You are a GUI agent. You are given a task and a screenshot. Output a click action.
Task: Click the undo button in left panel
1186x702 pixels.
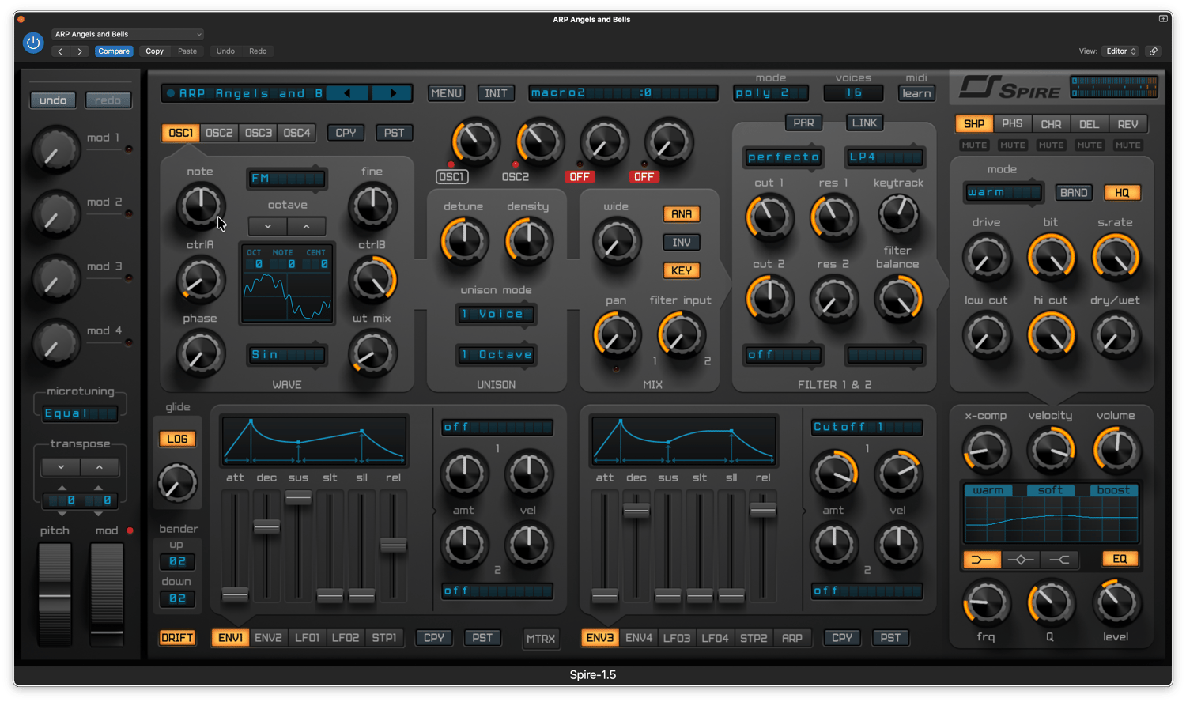coord(53,100)
